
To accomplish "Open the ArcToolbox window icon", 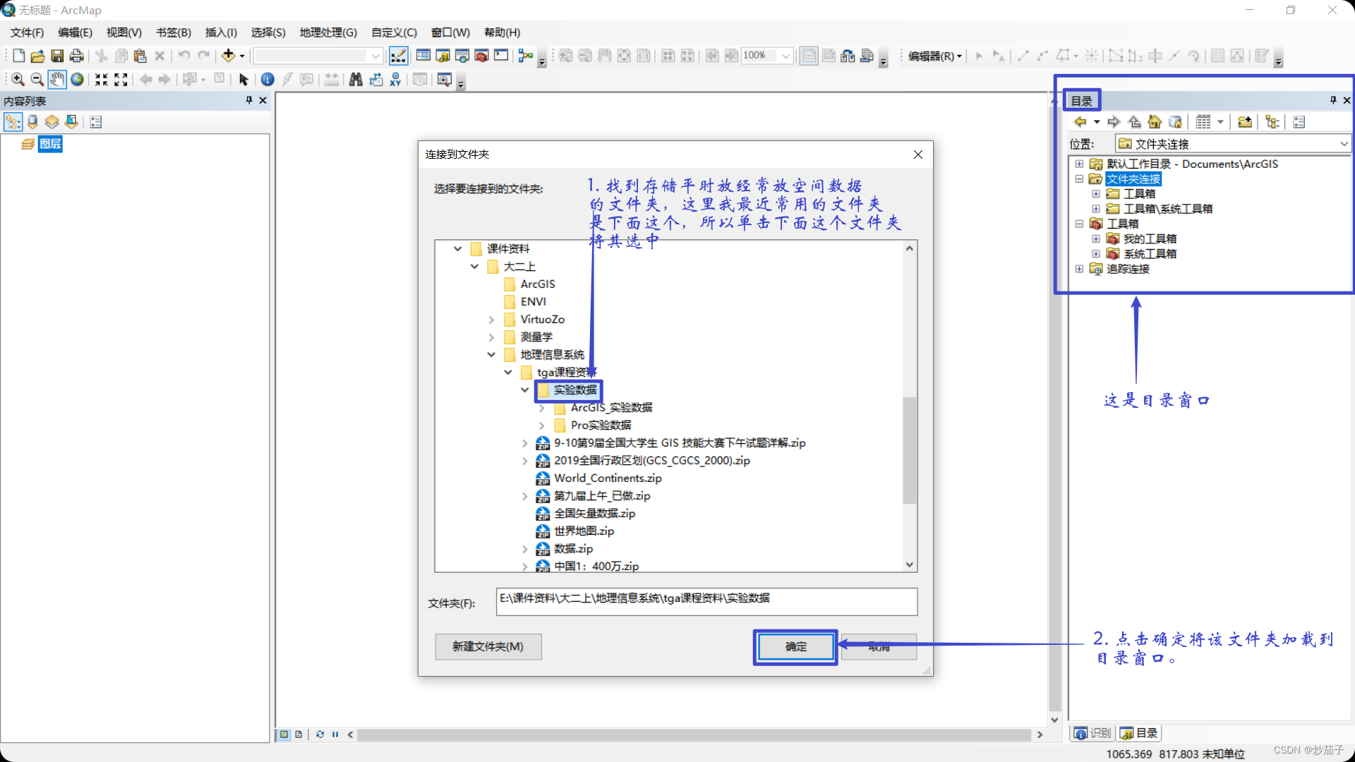I will pyautogui.click(x=482, y=56).
